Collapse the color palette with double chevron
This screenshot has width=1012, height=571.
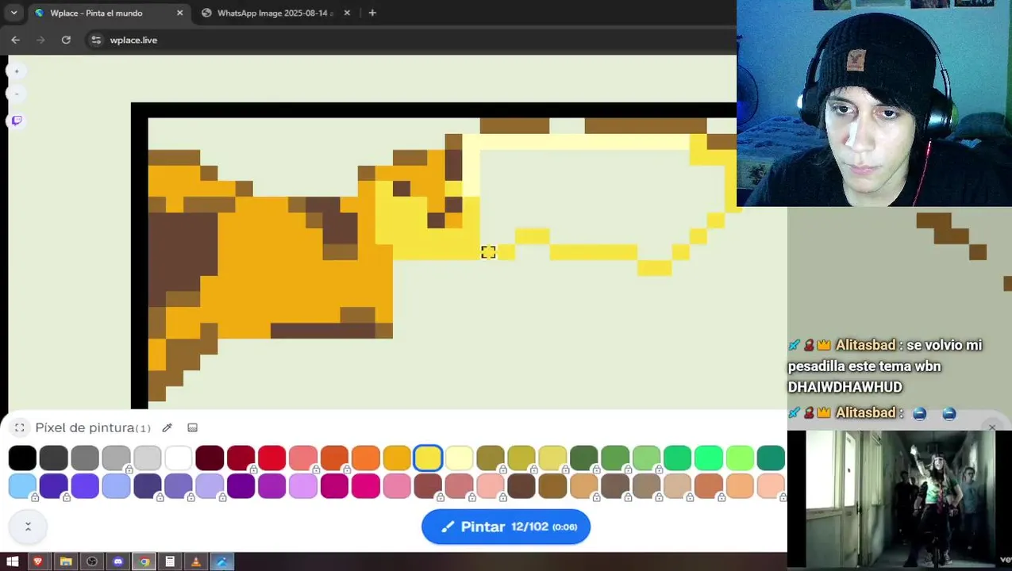tap(28, 527)
